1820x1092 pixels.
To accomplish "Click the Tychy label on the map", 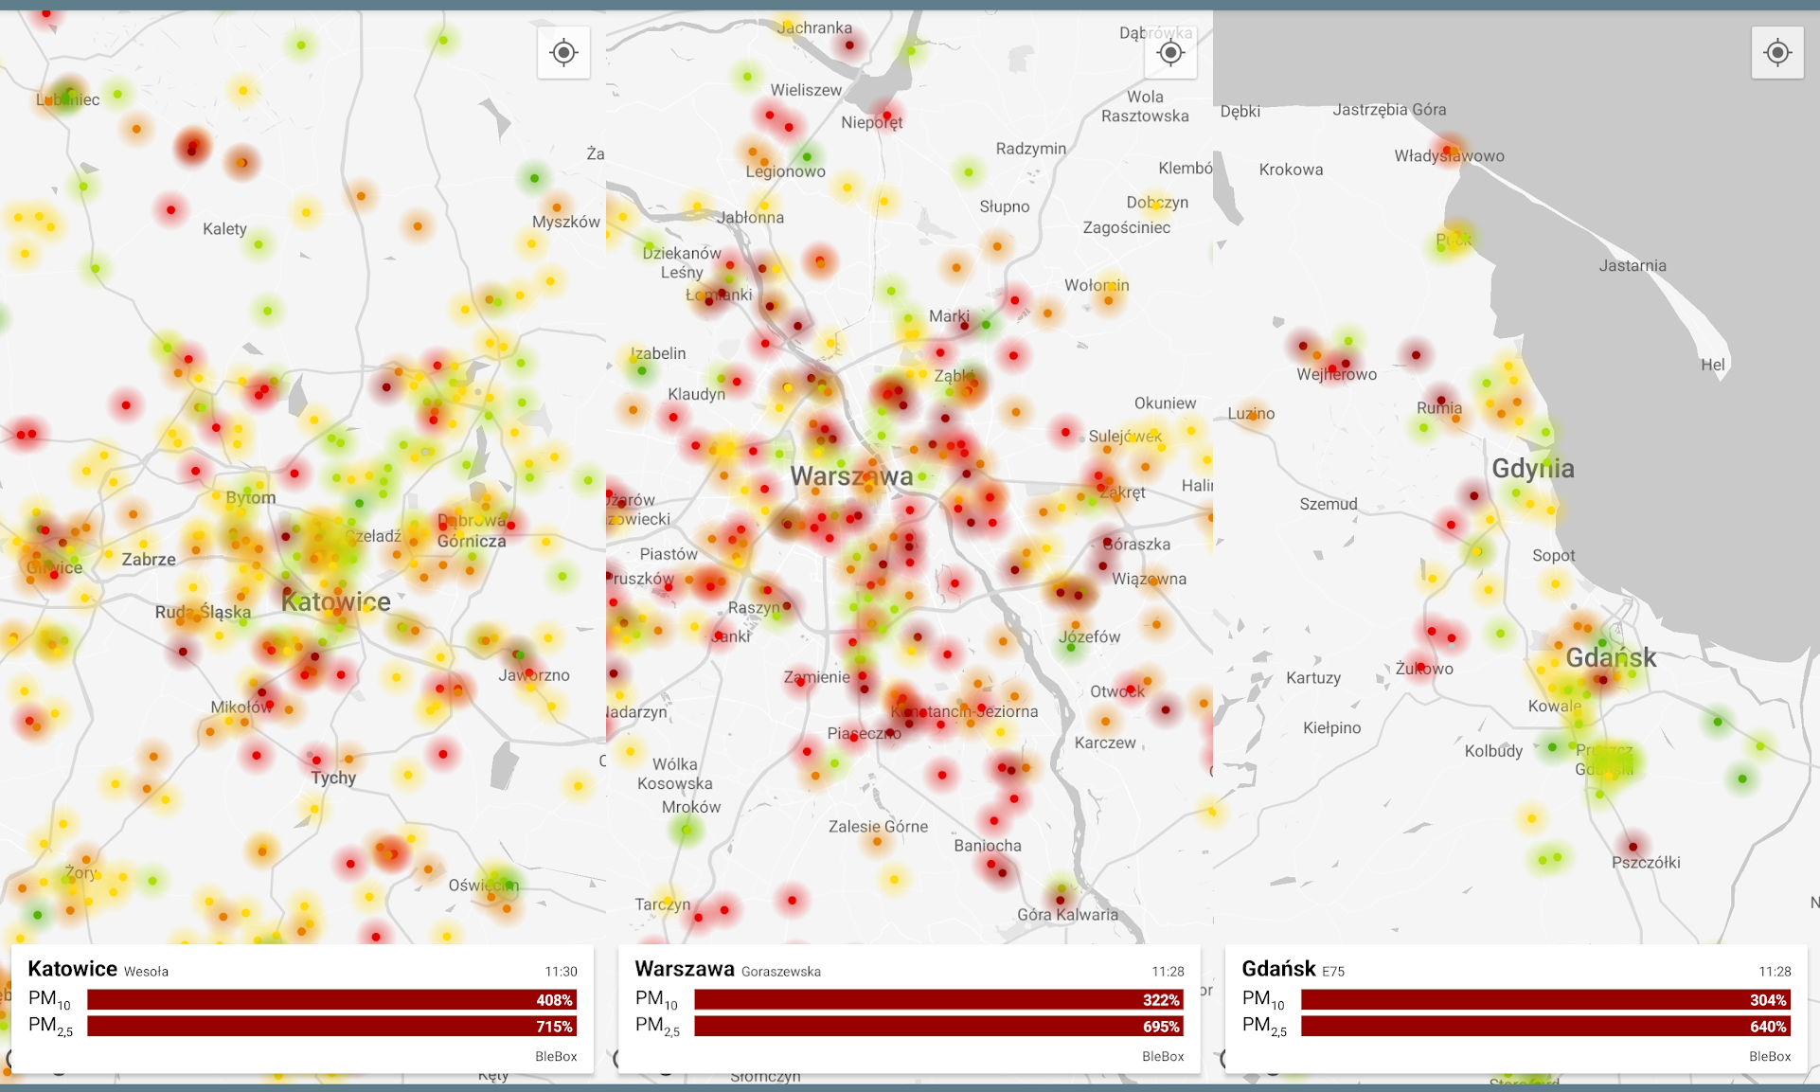I will [x=333, y=778].
